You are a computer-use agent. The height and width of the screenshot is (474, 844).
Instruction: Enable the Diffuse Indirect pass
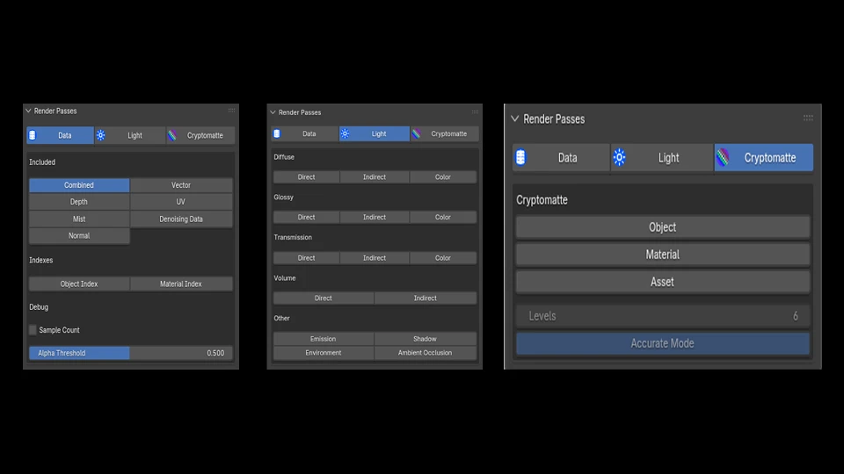pos(375,176)
